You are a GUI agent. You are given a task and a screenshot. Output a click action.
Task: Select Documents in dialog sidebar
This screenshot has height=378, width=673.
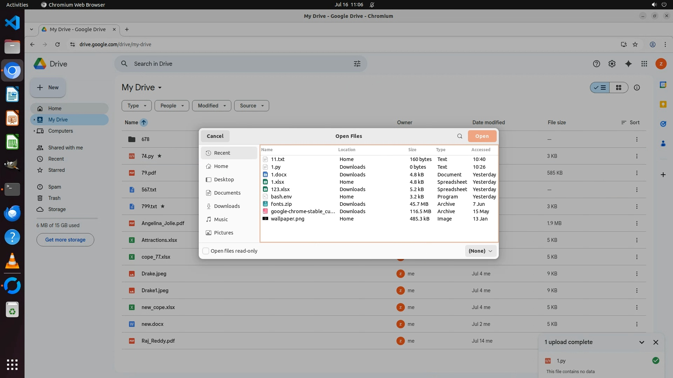(x=227, y=193)
